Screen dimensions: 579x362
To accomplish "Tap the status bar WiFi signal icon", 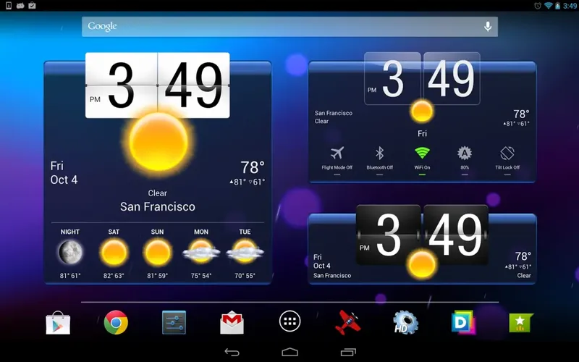I will coord(549,6).
